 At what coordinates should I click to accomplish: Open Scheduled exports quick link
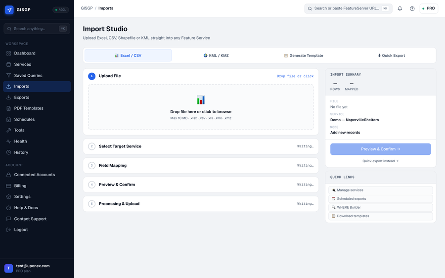(381, 199)
